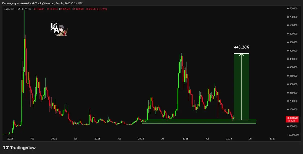Select the close value C0.100020 in legend
The height and width of the screenshot is (154, 303).
pos(78,9)
